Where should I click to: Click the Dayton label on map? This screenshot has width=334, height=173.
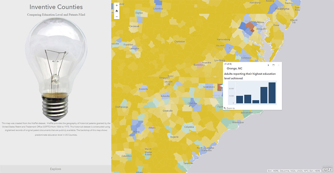pos(139,13)
